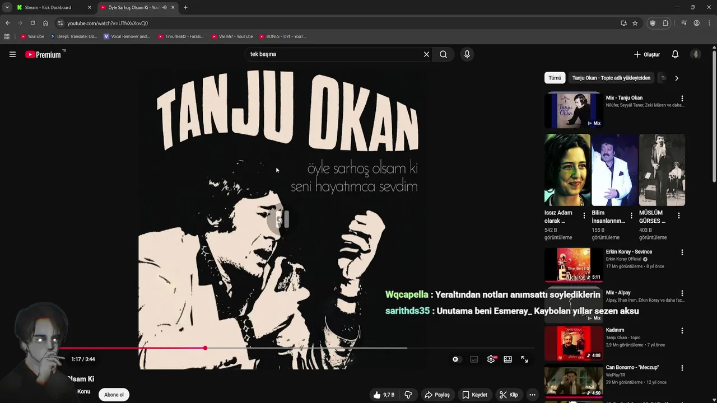Screen dimensions: 717x403
Task: Open more actions ellipsis below the video
Action: [x=532, y=395]
